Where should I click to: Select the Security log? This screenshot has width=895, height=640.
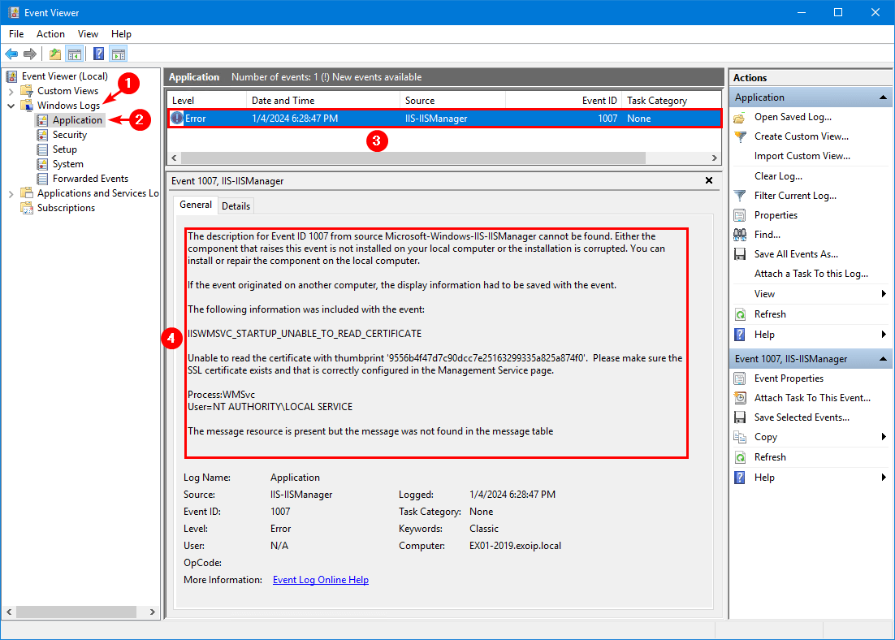coord(70,135)
